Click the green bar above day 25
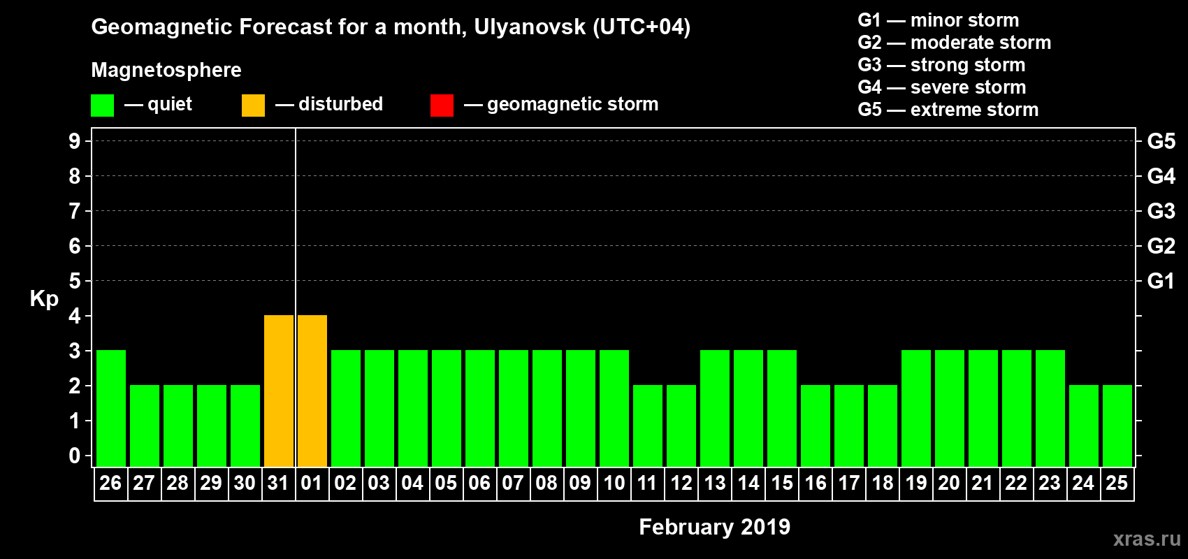The width and height of the screenshot is (1188, 559). point(1117,426)
